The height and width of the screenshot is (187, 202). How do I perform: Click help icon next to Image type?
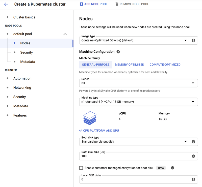pos(193,40)
